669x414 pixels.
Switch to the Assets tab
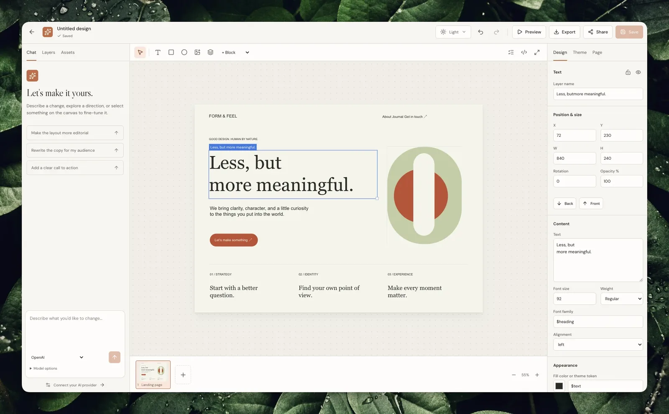(x=68, y=52)
